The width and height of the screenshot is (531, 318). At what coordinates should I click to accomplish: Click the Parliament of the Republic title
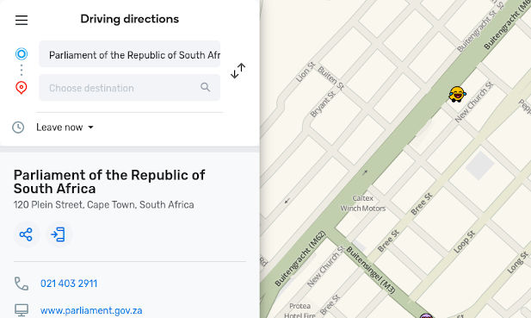pyautogui.click(x=109, y=182)
